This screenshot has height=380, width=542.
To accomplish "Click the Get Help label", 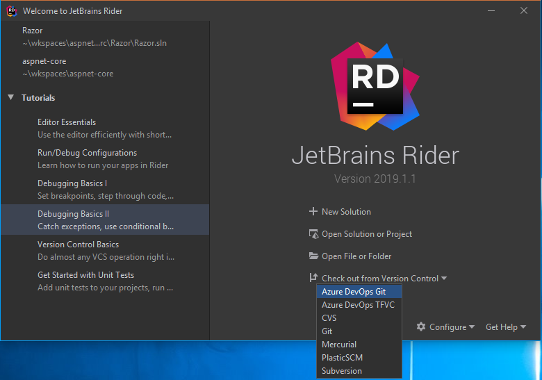I will coord(502,327).
